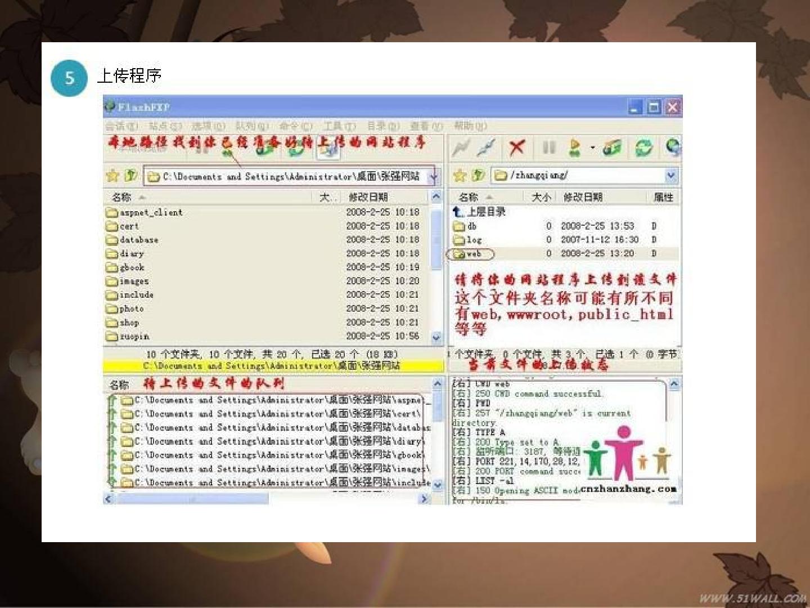Open the 查看 menu
This screenshot has height=608, width=810.
point(426,126)
